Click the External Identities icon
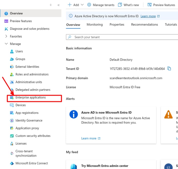Viewport: 178px width, 169px height. pos(12,67)
